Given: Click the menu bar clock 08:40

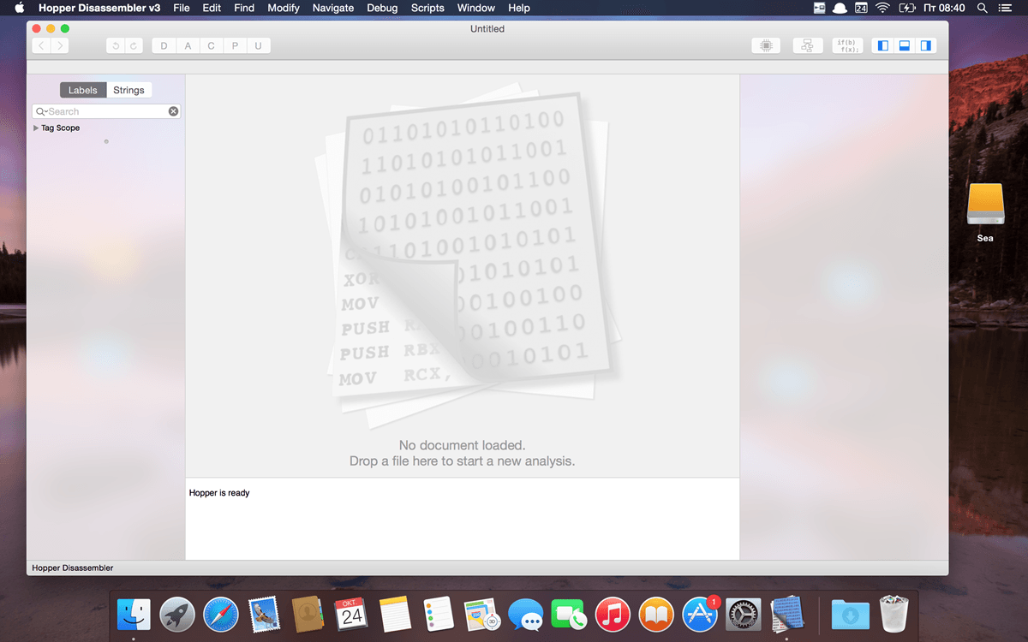Looking at the screenshot, I should [945, 8].
